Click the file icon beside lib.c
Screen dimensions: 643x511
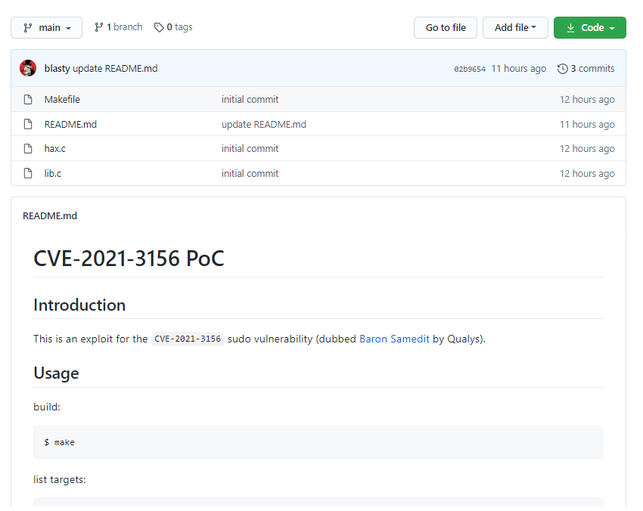pos(28,173)
